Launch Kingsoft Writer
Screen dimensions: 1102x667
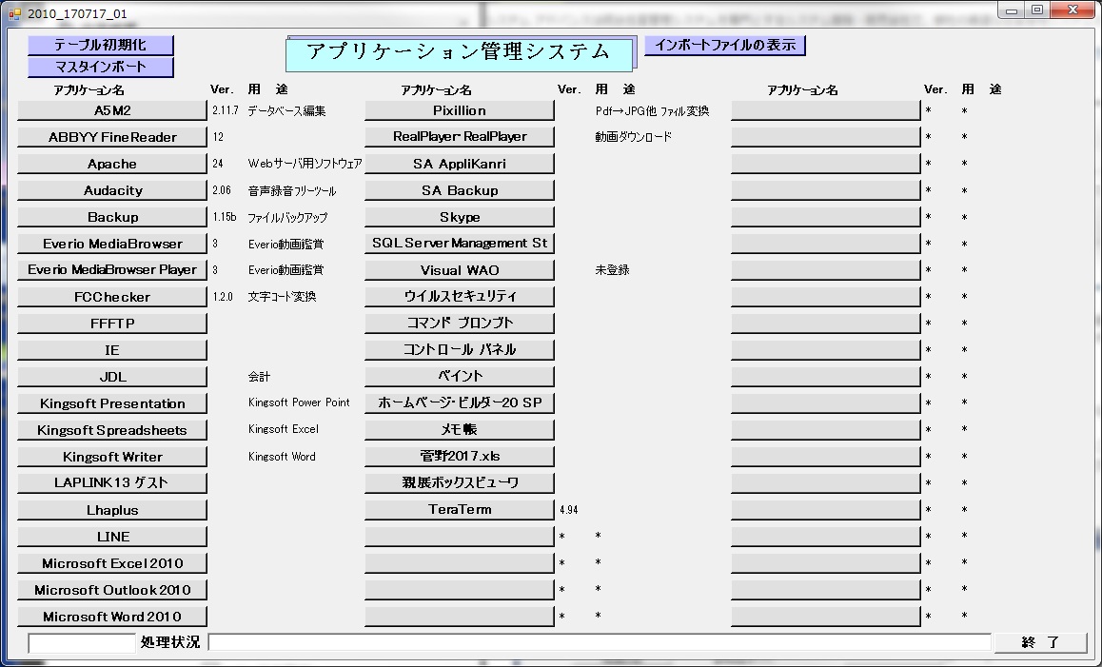click(112, 457)
